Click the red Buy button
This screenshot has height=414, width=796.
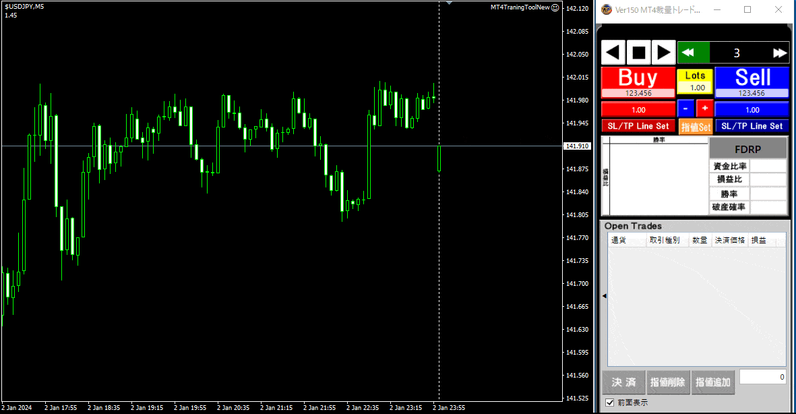[638, 78]
